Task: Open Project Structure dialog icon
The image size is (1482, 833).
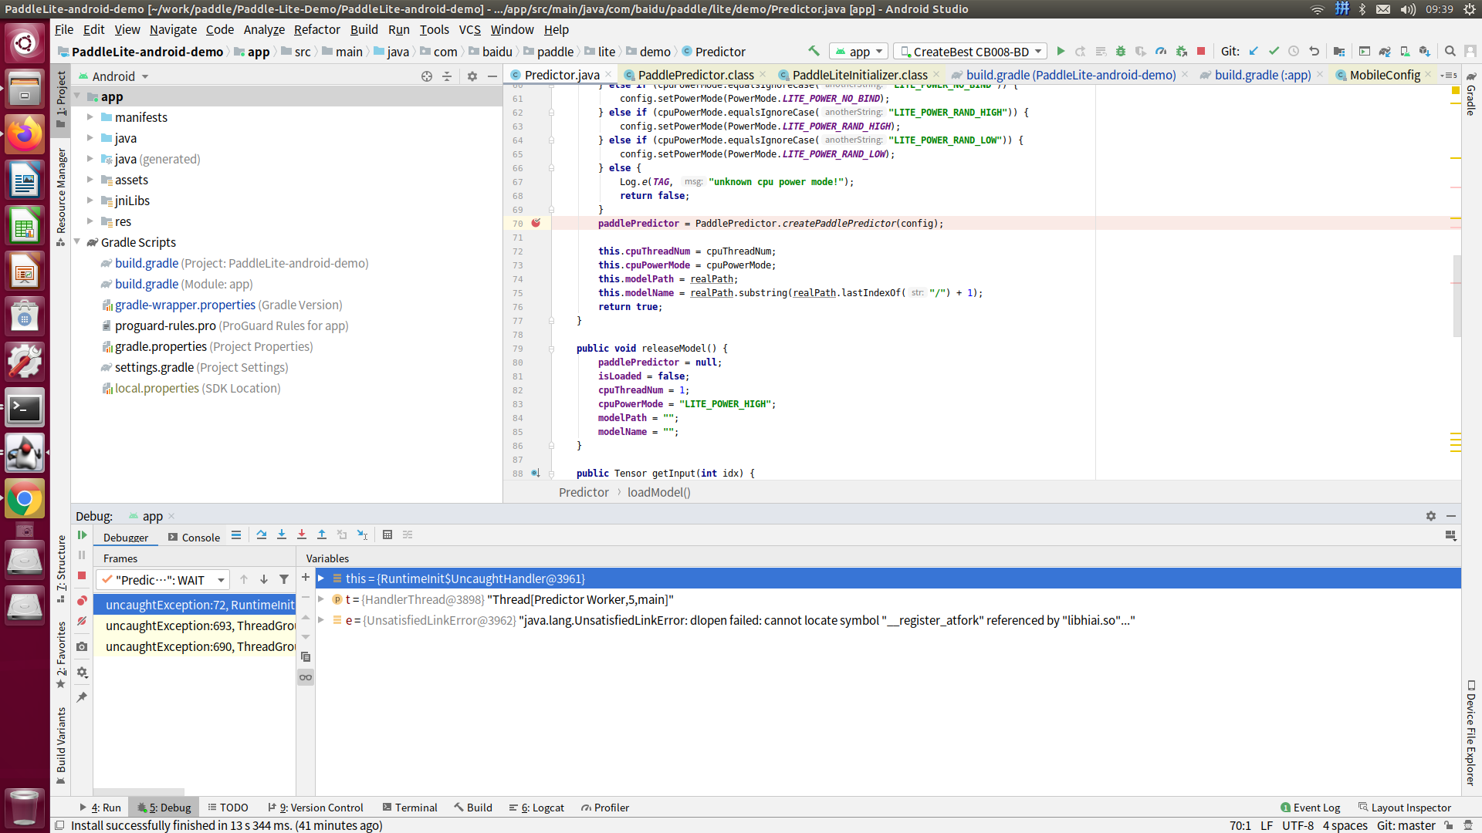Action: pos(1339,52)
